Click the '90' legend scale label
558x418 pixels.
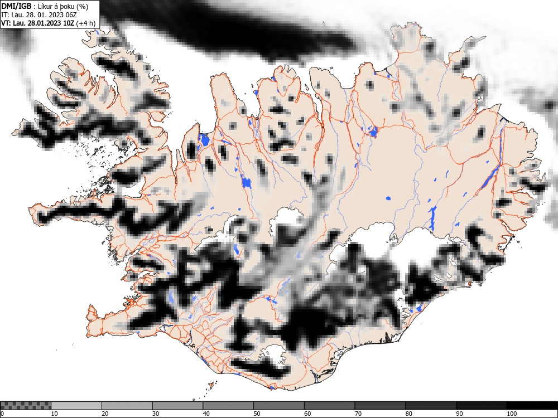coord(459,414)
